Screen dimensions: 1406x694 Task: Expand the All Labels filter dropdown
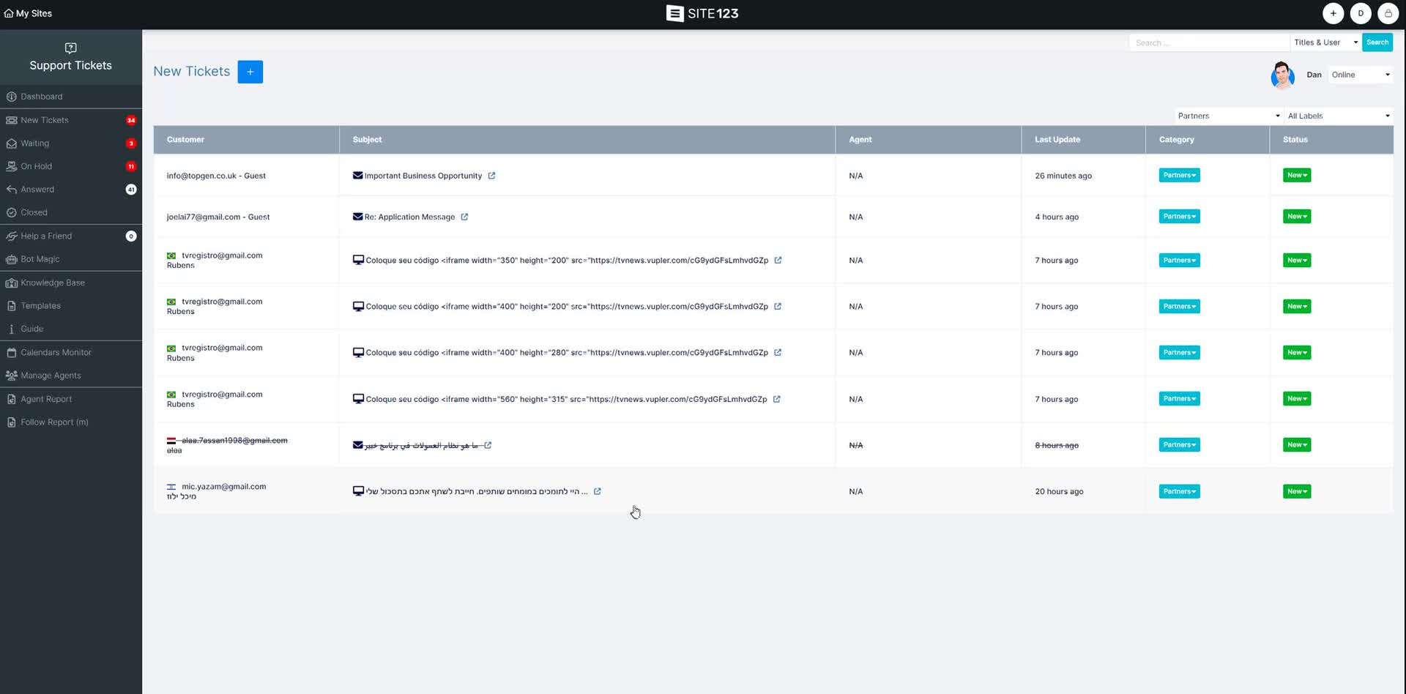pos(1338,116)
